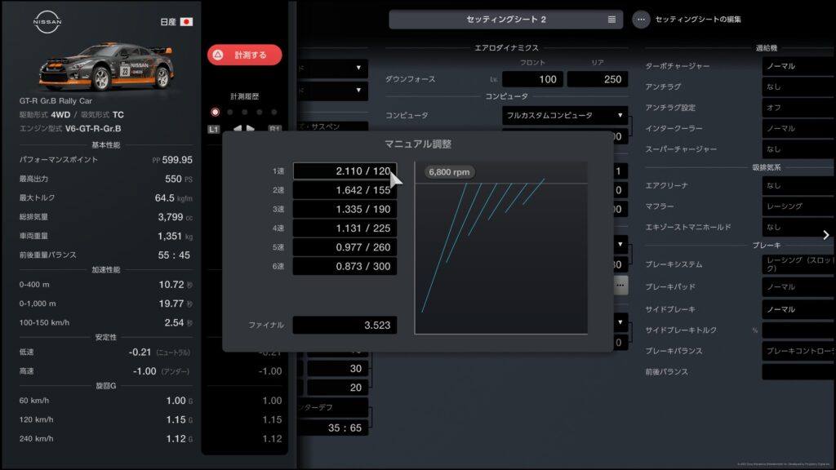This screenshot has height=470, width=836.
Task: Click the rear downforce value 250
Action: pyautogui.click(x=597, y=79)
